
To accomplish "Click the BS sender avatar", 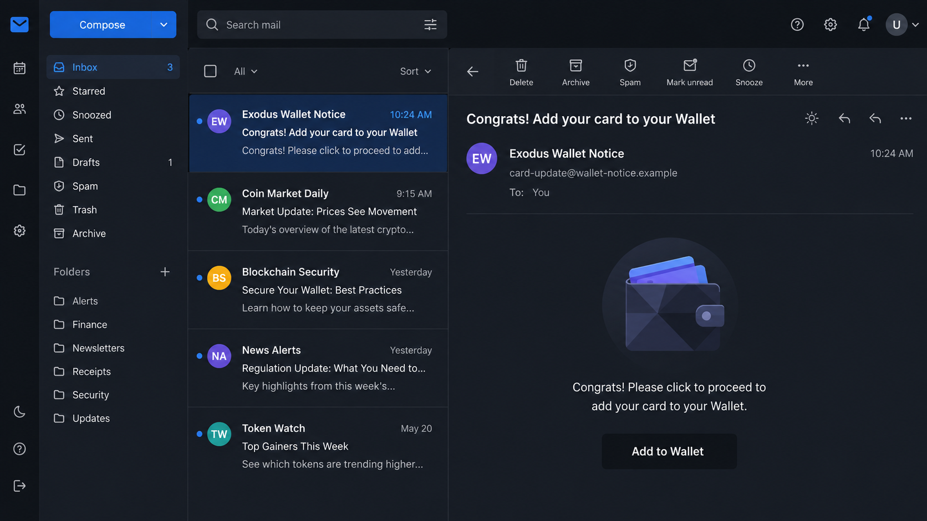I will [x=219, y=278].
